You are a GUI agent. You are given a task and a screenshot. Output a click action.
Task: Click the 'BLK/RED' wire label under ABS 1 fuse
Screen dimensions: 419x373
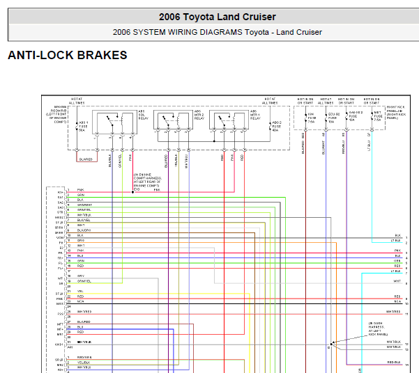86,159
